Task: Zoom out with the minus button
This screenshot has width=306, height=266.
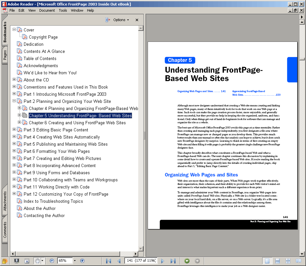Action: (52, 261)
